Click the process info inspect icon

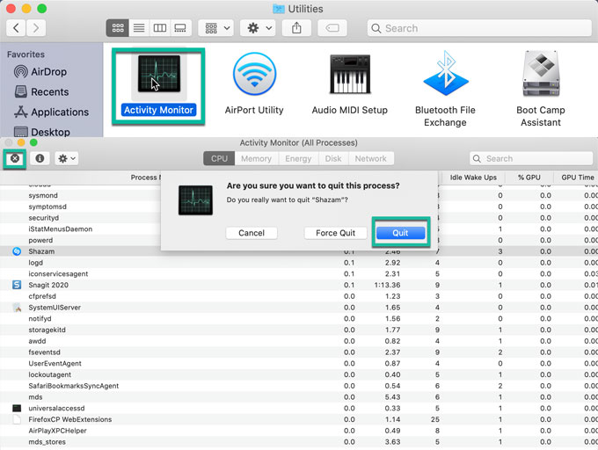(x=40, y=158)
